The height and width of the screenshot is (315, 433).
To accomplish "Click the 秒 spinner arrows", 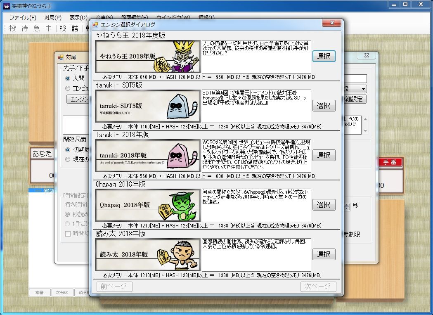I will [347, 206].
